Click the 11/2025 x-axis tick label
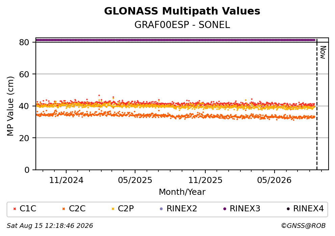 click(x=205, y=181)
